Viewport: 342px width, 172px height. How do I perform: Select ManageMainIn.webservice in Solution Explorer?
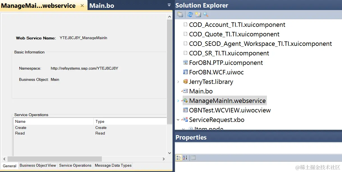227,101
